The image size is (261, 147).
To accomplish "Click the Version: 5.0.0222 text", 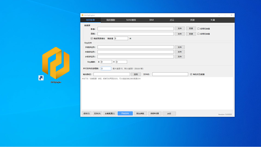I will [x=225, y=115].
